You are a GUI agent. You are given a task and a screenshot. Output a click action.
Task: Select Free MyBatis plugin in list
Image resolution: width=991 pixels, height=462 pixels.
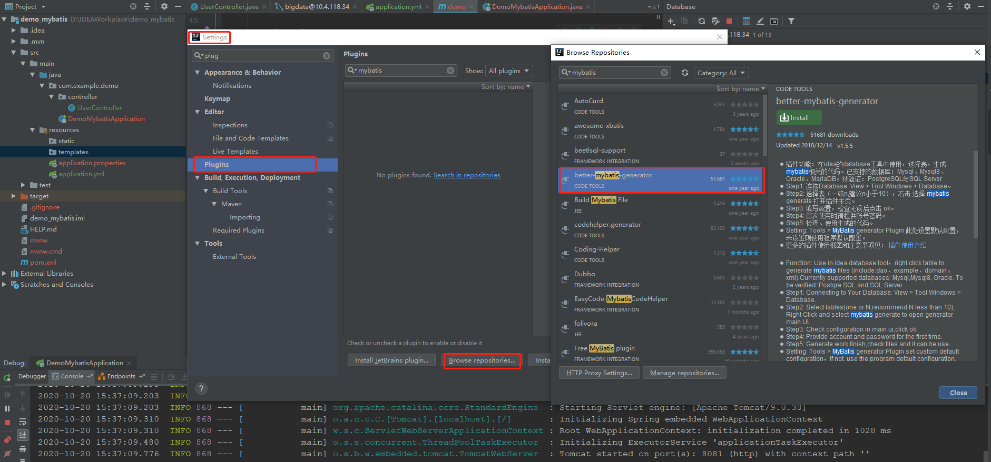coord(661,353)
